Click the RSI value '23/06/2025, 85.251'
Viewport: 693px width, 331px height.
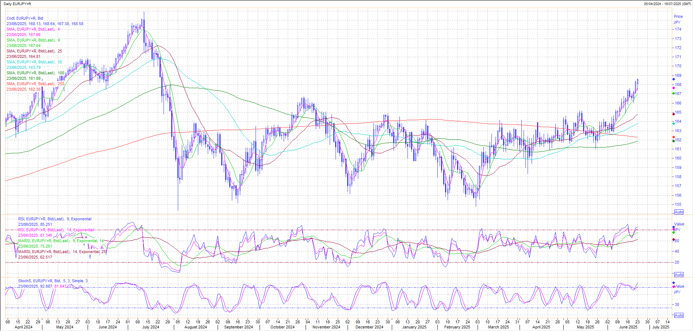coord(35,224)
